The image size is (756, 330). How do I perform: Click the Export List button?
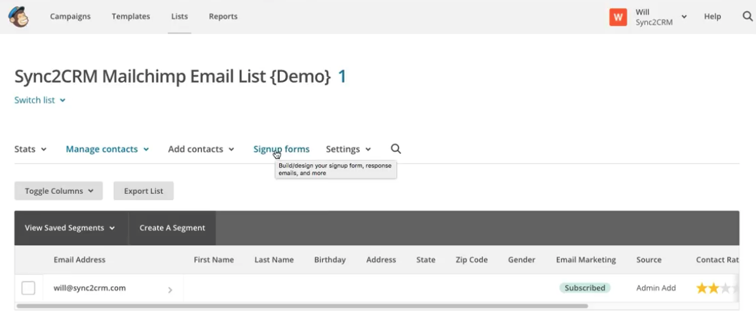[143, 191]
